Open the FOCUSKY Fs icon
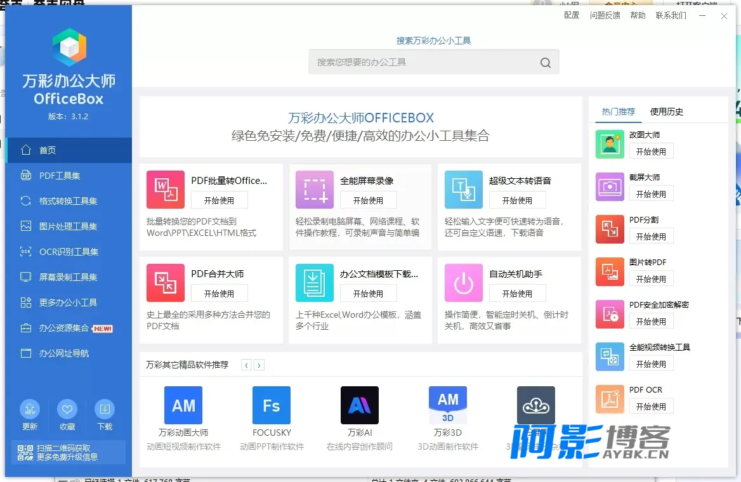 click(272, 405)
